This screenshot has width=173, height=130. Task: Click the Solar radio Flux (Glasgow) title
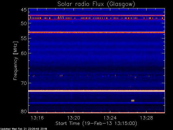coord(96,4)
